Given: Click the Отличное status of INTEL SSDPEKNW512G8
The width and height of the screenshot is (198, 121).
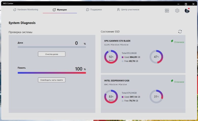Looking at the screenshot, I should point(179,82).
